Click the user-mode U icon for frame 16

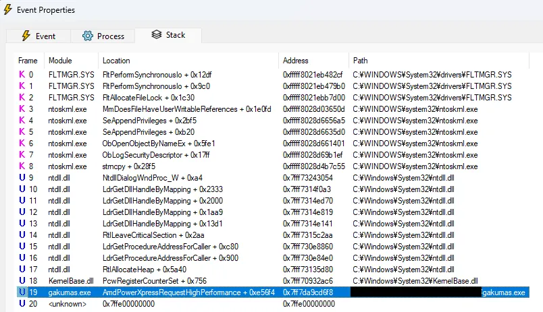pyautogui.click(x=22, y=258)
